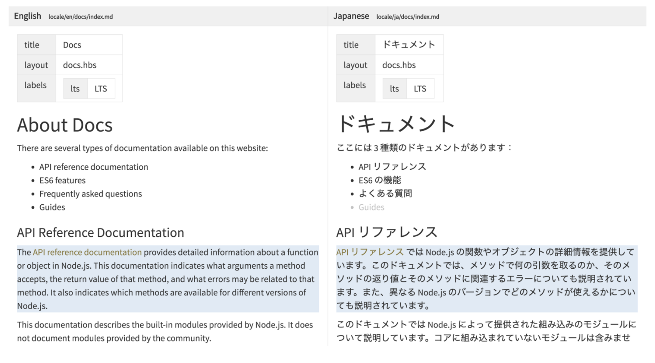Click docs.hbs in the Japanese table
Viewport: 655px width, 363px height.
coord(399,65)
